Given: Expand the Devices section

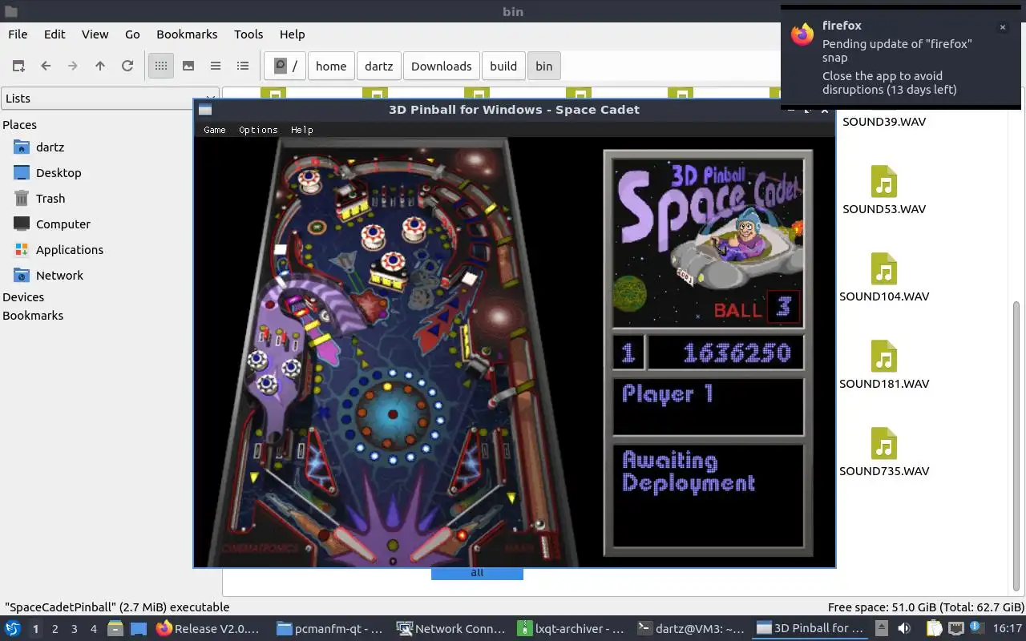Looking at the screenshot, I should (x=23, y=297).
